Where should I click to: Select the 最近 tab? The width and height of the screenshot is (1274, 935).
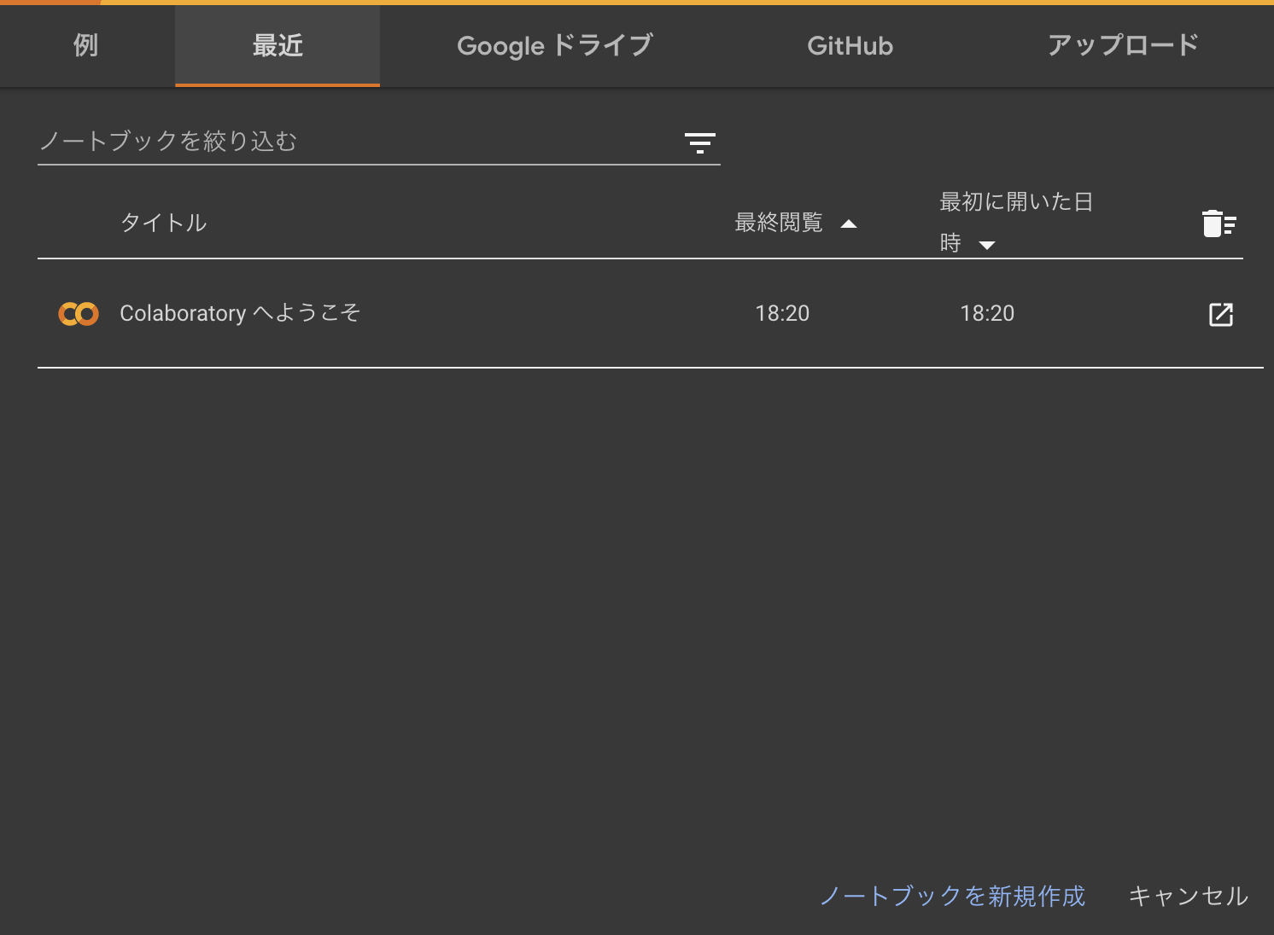(x=278, y=45)
